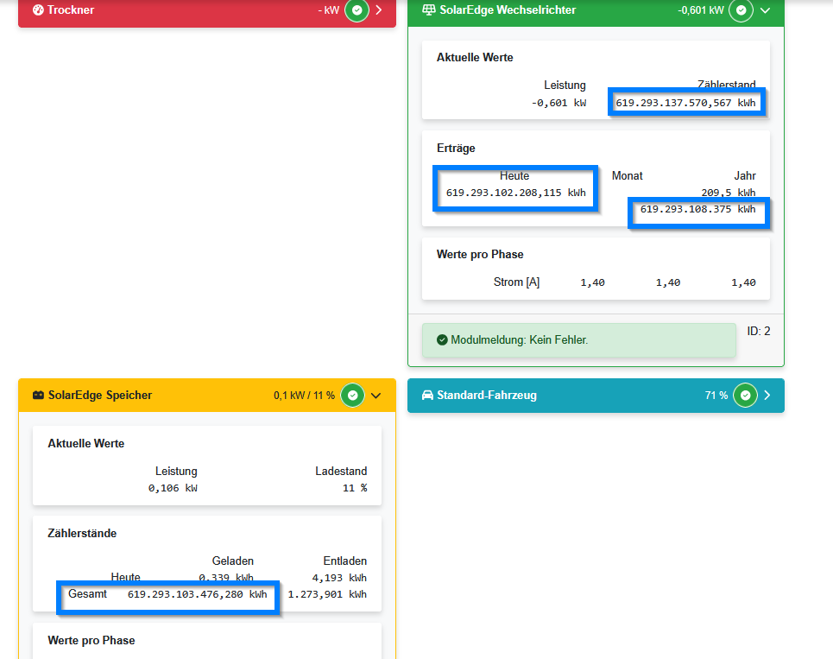
Task: Collapse the SolarEdge Speicher card chevron
Action: tap(375, 396)
